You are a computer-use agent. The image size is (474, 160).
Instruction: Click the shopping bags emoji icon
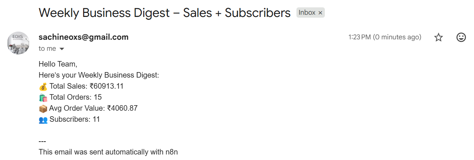pos(43,98)
